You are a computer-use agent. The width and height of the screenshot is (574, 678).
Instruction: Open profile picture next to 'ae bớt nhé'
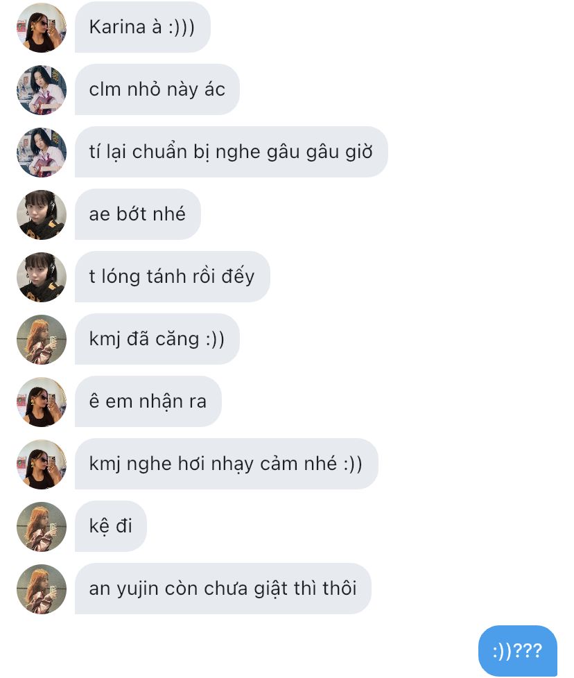pyautogui.click(x=42, y=215)
